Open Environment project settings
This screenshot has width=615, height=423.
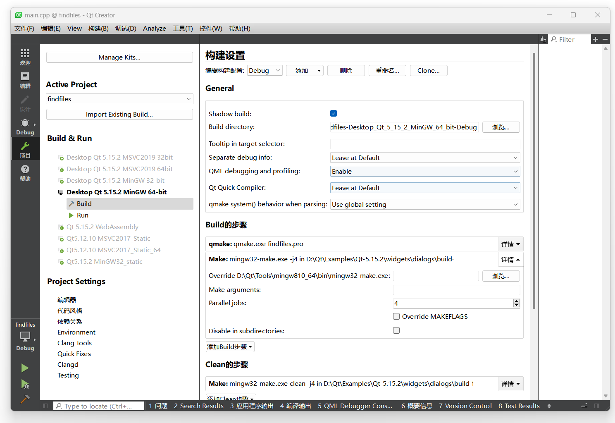coord(76,332)
